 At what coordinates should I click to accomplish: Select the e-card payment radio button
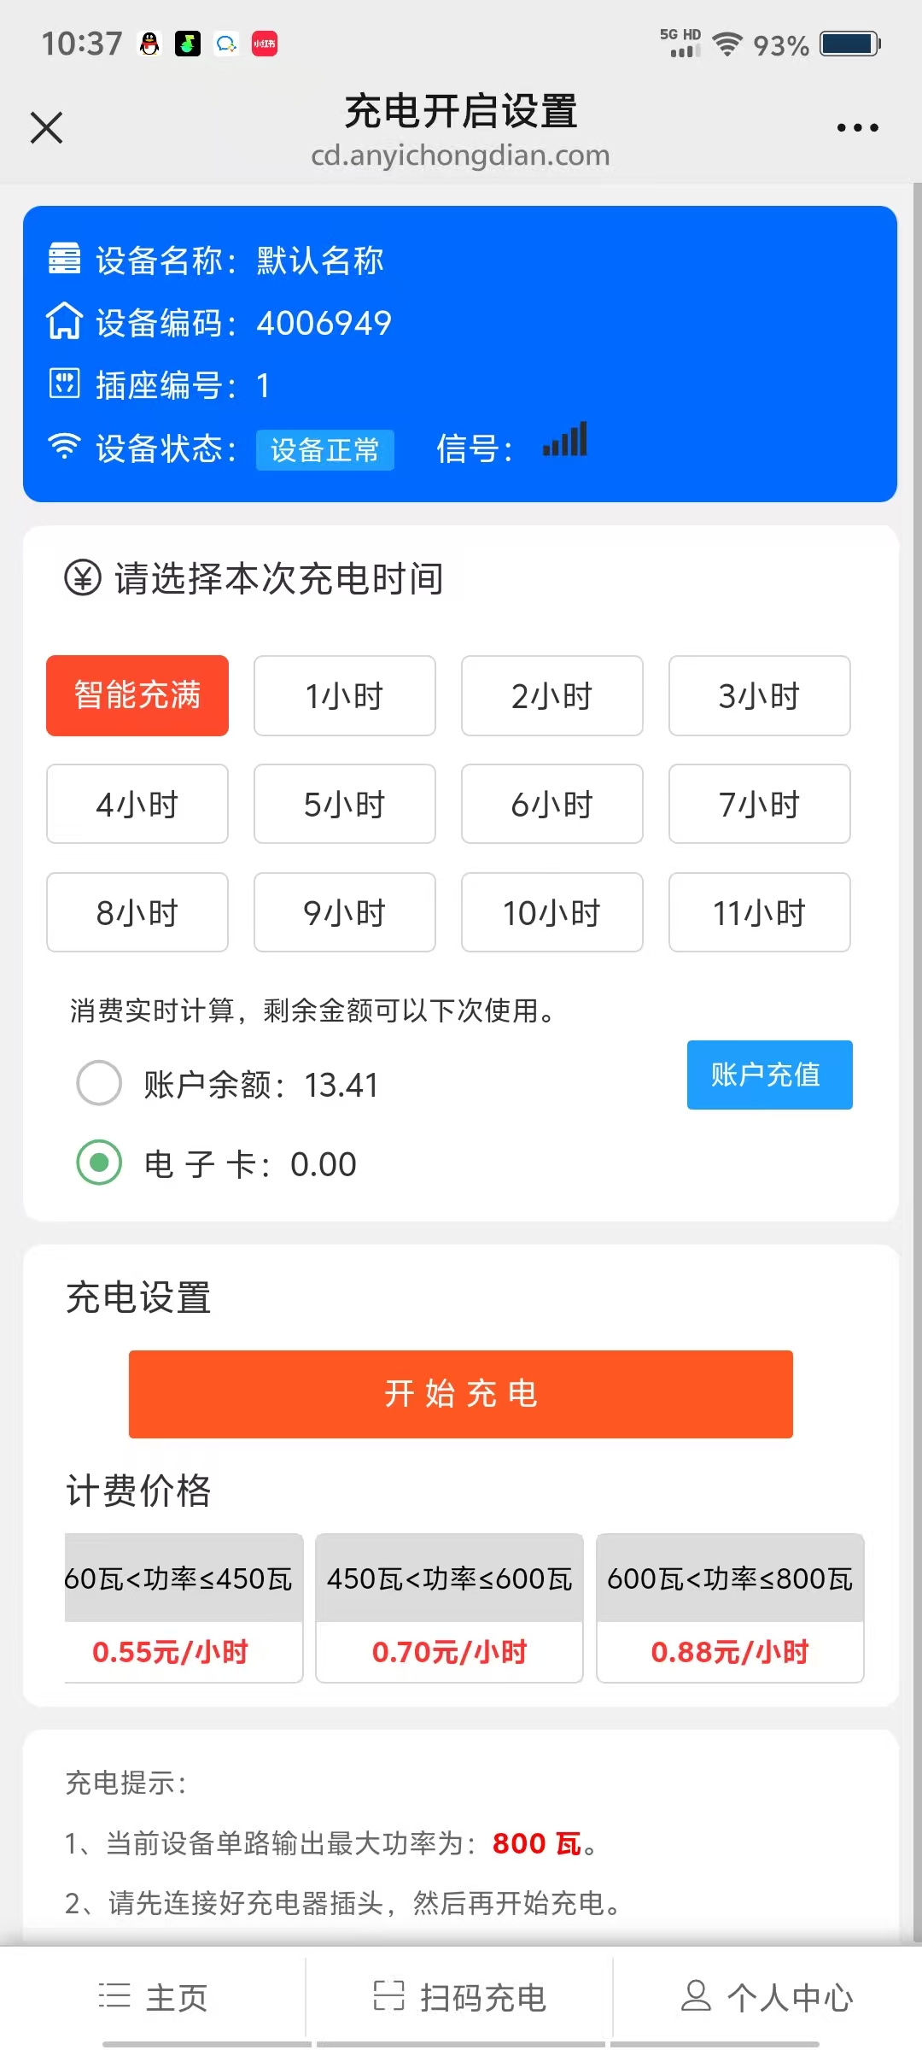(x=99, y=1163)
